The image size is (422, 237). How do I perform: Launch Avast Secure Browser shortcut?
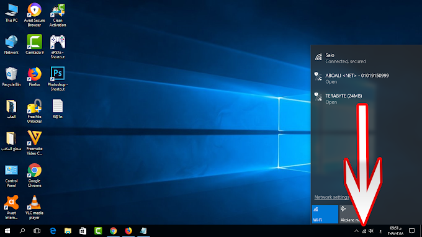tap(35, 15)
